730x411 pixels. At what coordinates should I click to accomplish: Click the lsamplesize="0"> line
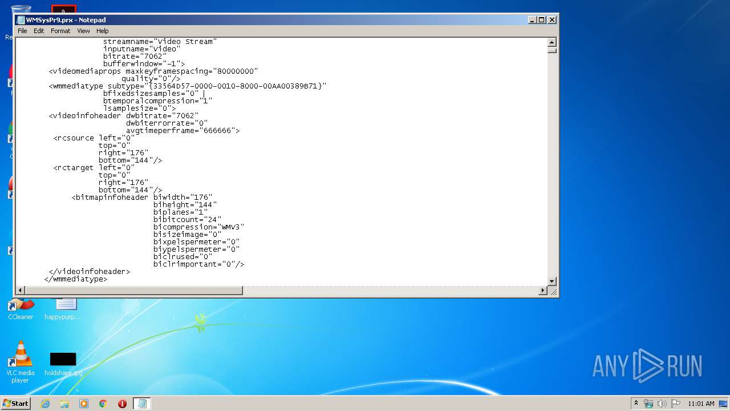point(139,108)
